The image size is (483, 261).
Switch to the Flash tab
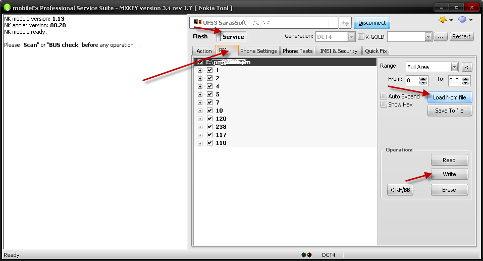point(200,36)
